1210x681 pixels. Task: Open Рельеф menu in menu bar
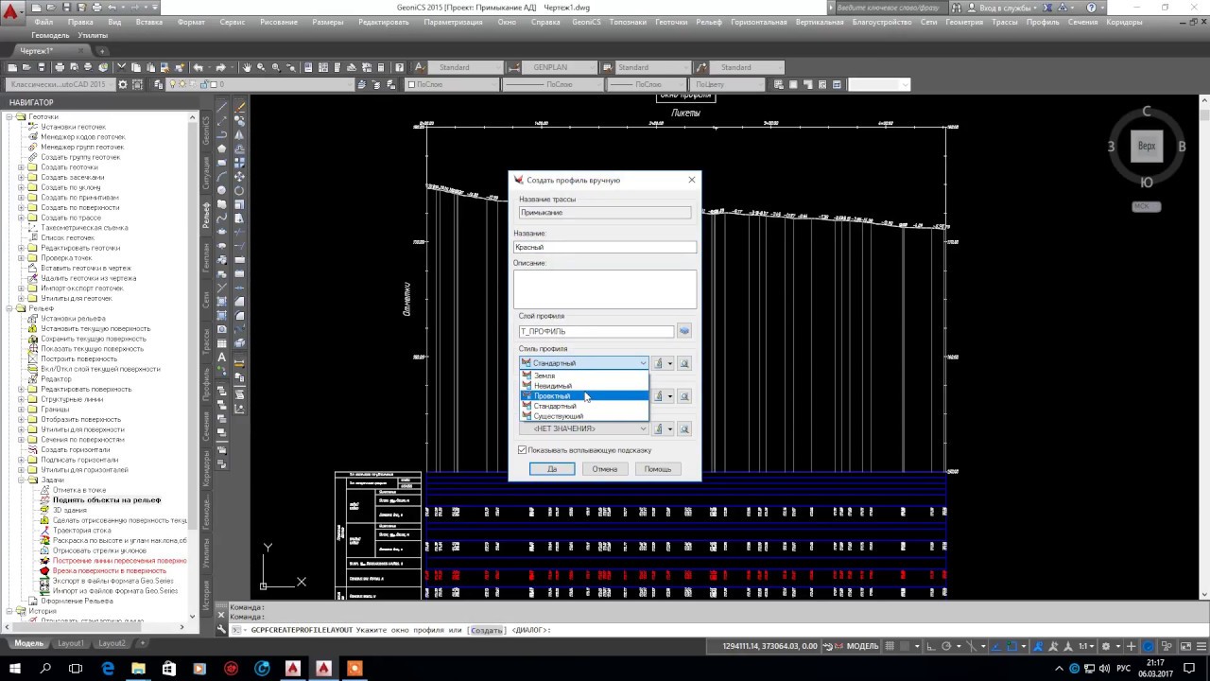click(x=709, y=22)
